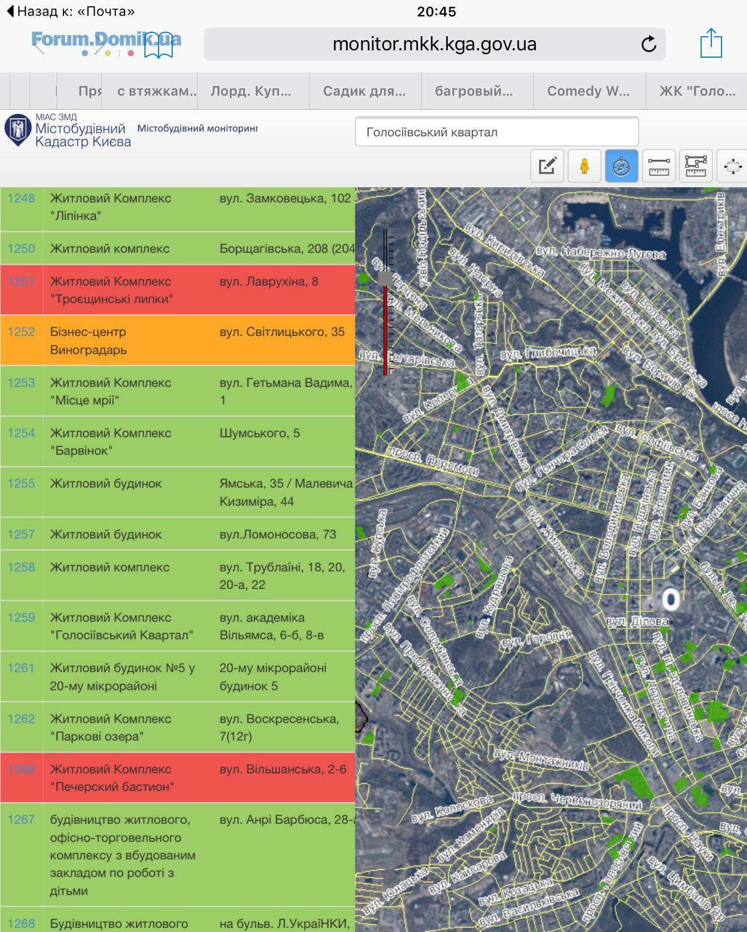747x932 pixels.
Task: Click вул. Ділова label on map
Action: tap(637, 621)
